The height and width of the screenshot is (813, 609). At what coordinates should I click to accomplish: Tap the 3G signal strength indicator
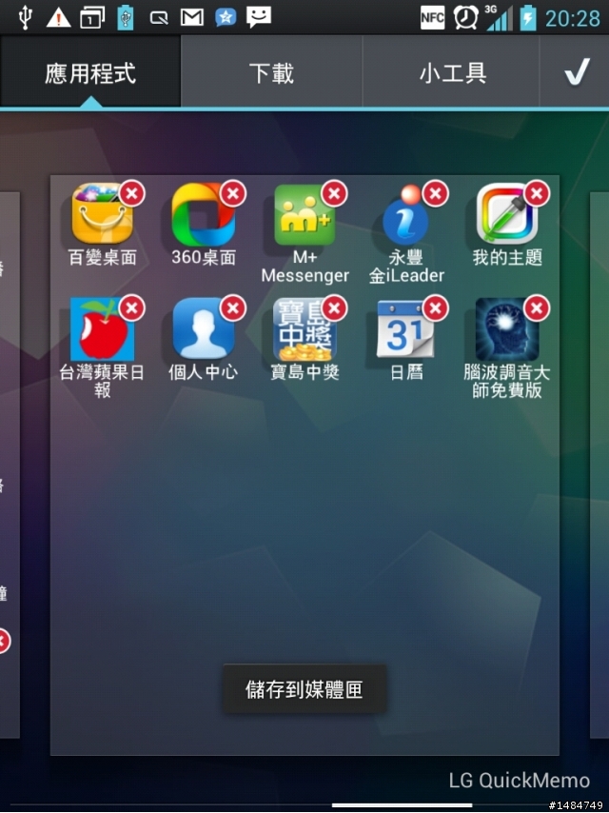(499, 18)
